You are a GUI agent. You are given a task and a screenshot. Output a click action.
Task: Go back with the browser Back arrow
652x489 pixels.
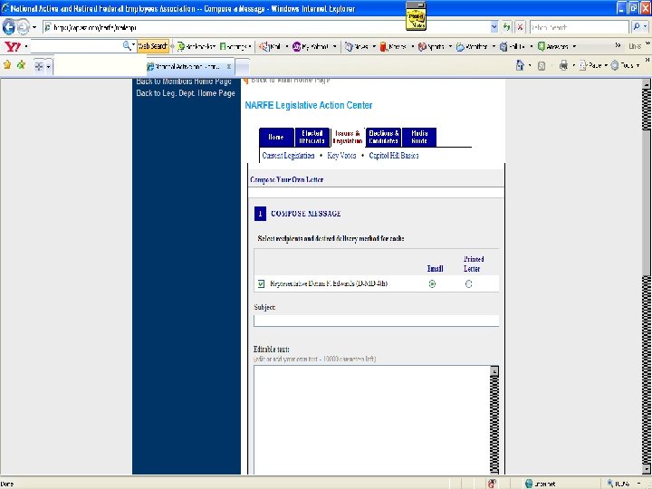pos(9,27)
